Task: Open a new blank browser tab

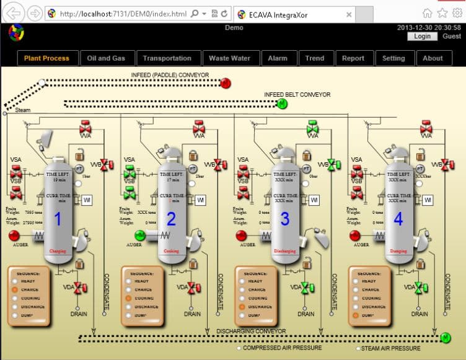Action: pyautogui.click(x=364, y=14)
